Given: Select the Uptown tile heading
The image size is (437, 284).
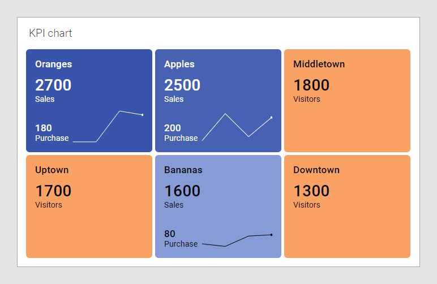Looking at the screenshot, I should coord(52,170).
